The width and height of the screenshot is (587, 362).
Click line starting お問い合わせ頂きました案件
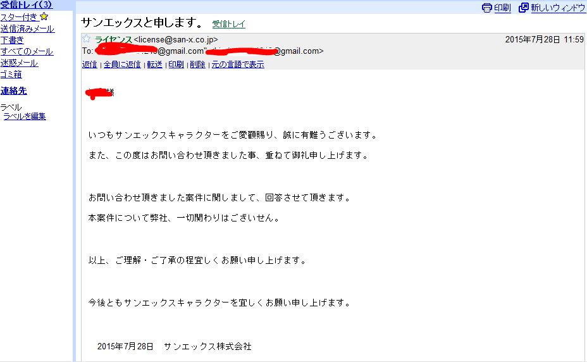tap(219, 197)
